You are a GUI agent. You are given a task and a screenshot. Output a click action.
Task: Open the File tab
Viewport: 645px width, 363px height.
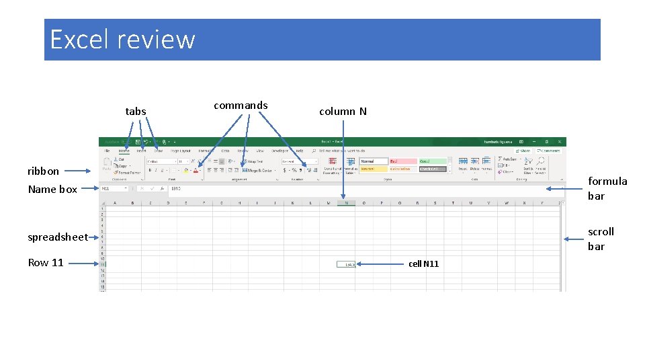point(107,151)
